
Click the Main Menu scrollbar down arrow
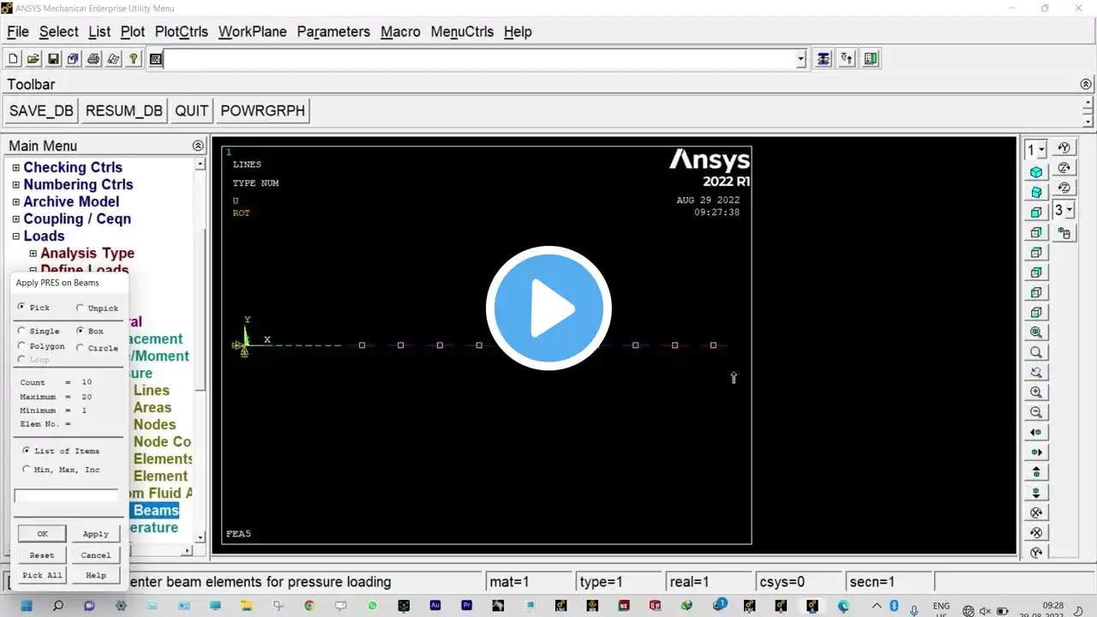click(x=201, y=537)
